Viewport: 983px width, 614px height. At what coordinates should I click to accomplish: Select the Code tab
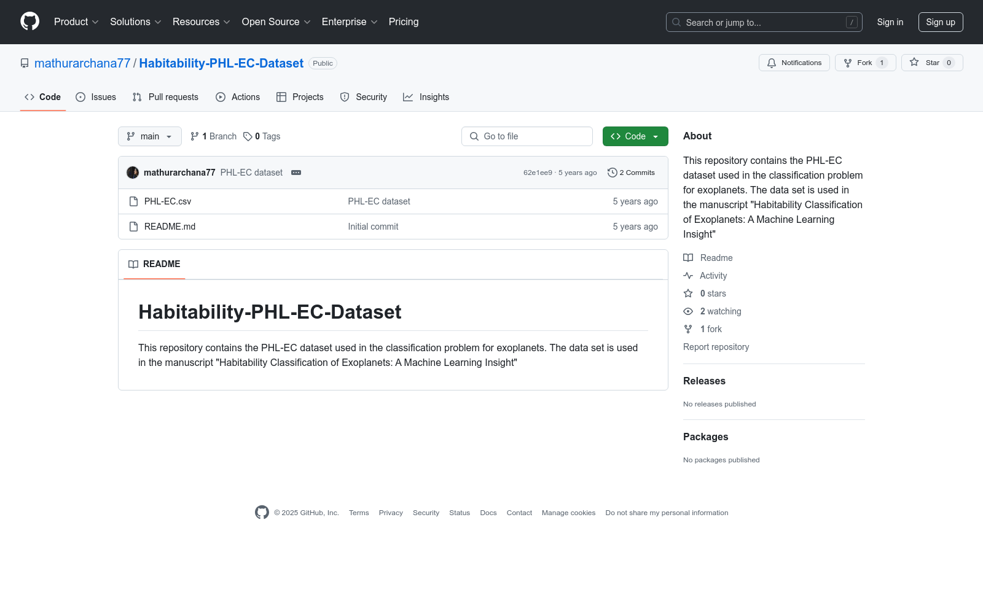coord(43,97)
